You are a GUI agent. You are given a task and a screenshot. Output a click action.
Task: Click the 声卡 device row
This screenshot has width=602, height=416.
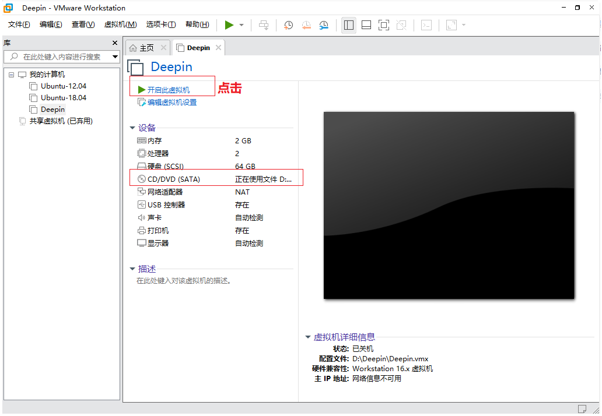click(215, 218)
